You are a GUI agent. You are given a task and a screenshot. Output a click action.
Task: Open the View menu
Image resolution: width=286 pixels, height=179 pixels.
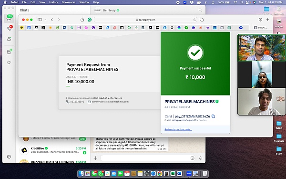[42, 2]
